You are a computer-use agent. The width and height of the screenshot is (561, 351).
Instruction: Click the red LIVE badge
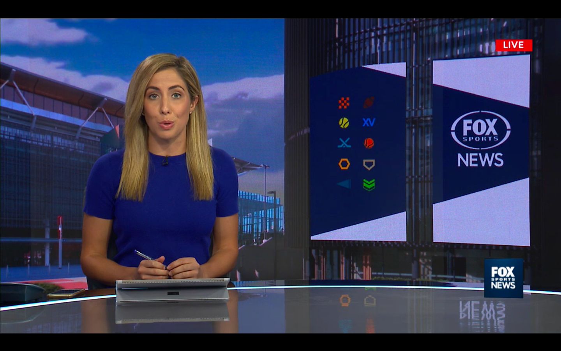coord(513,45)
